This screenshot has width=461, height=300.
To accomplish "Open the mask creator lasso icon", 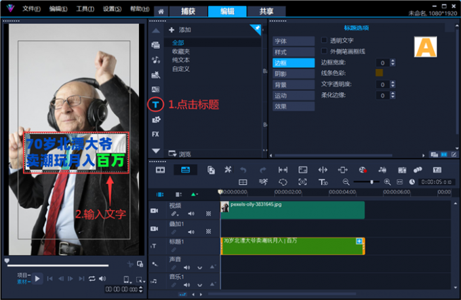I will click(283, 182).
